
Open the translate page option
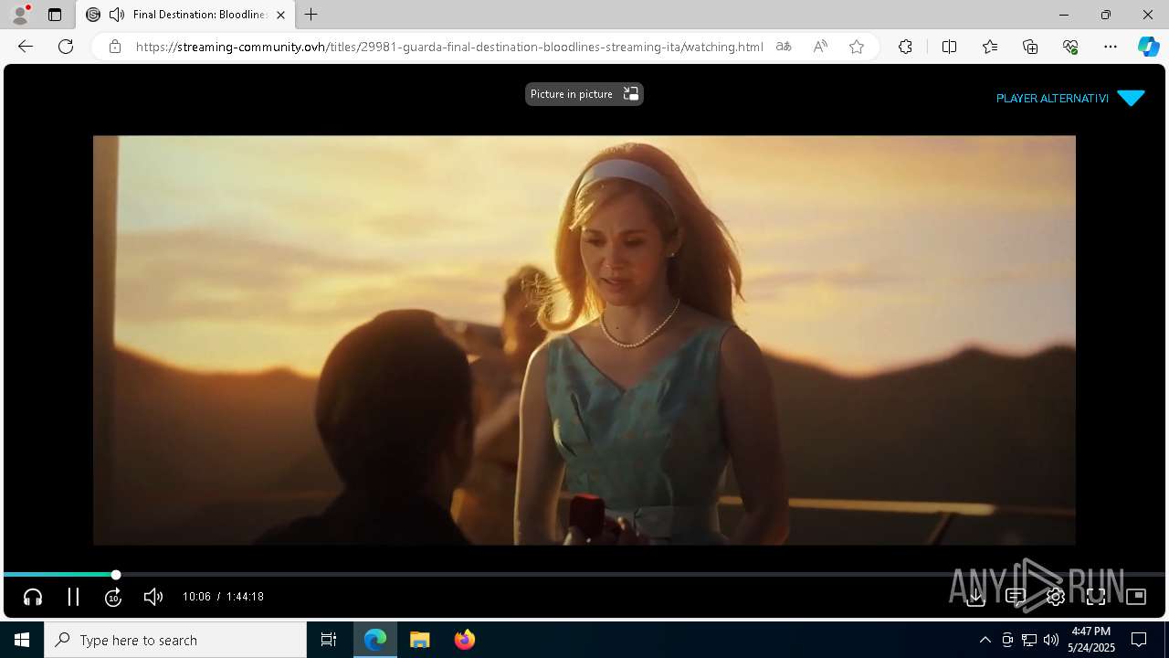pos(784,47)
